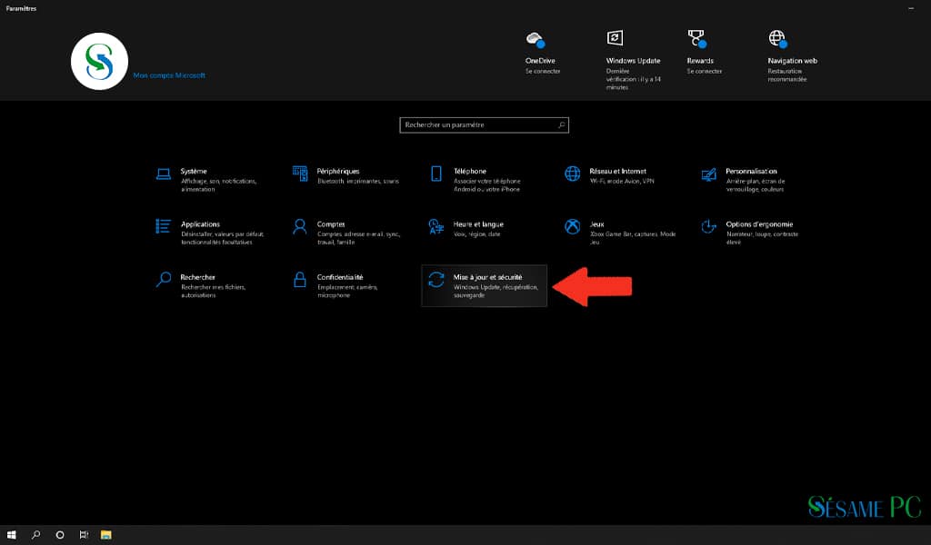This screenshot has height=545, width=931.
Task: Open the Navigation web globe icon
Action: pos(778,39)
